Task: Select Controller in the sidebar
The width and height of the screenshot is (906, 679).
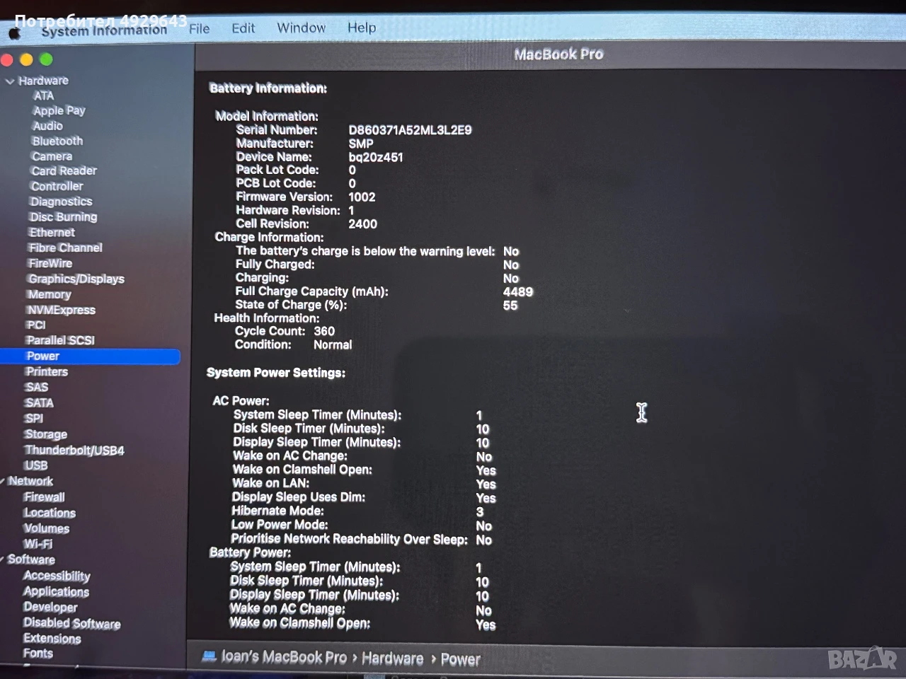Action: 57,186
